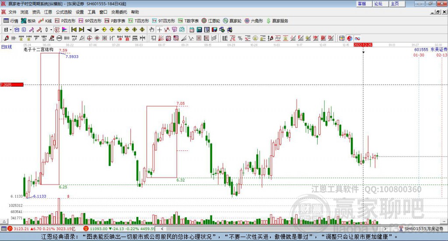448x241 pixels.
Task: Open the 公式选股 menu
Action: (x=64, y=12)
